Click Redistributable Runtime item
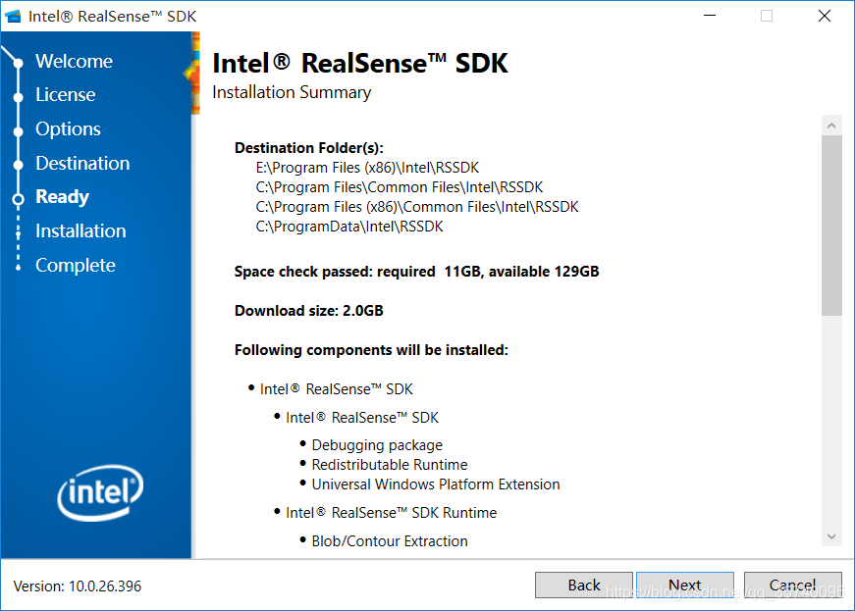The width and height of the screenshot is (855, 611). (390, 465)
